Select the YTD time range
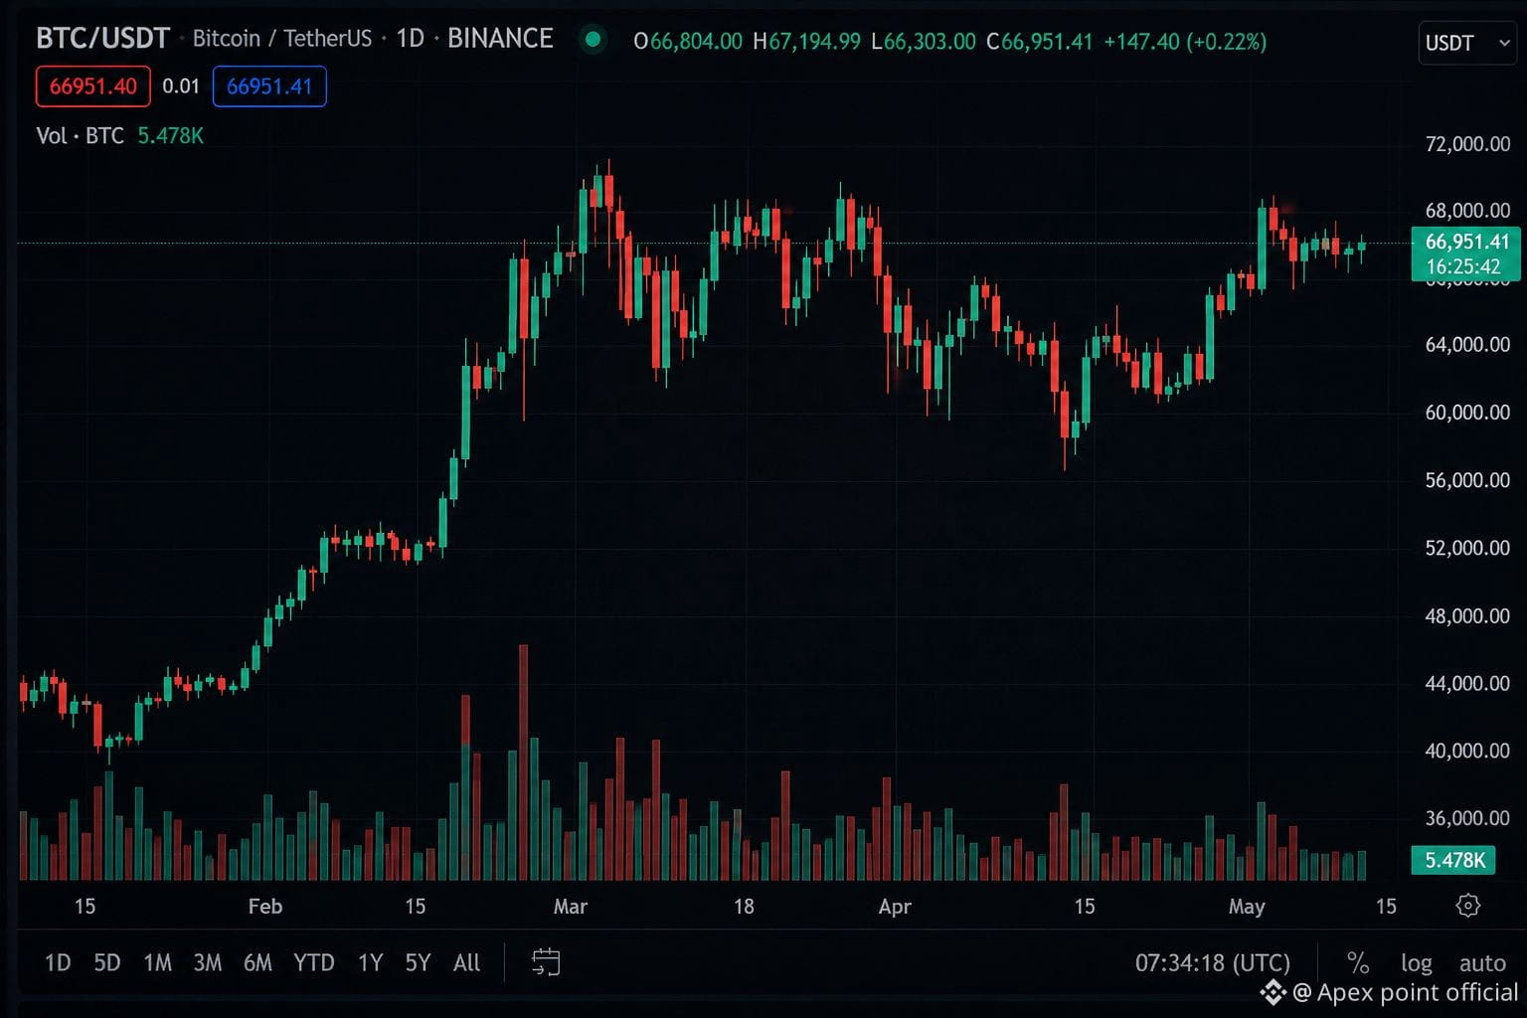 click(x=314, y=962)
